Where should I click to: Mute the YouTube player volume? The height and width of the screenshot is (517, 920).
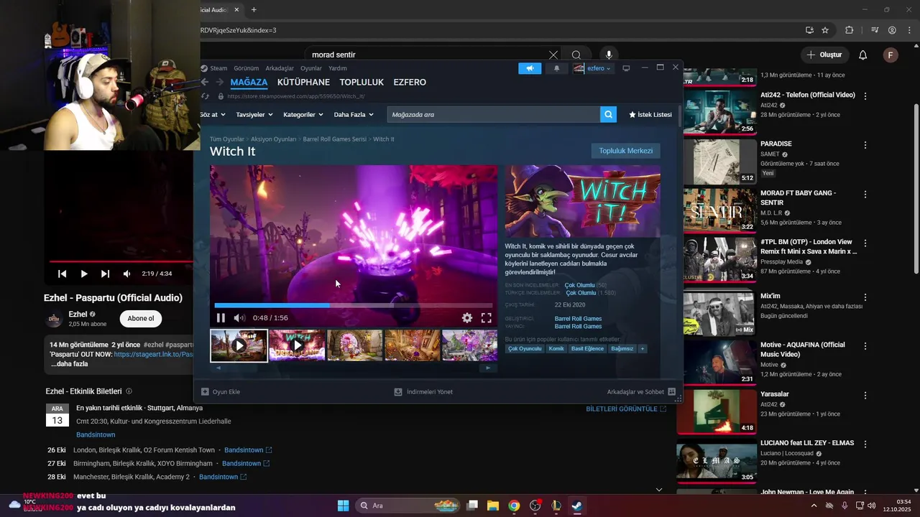pos(127,274)
